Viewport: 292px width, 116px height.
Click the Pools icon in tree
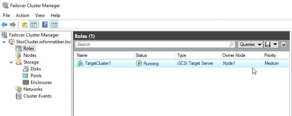[x=25, y=76]
